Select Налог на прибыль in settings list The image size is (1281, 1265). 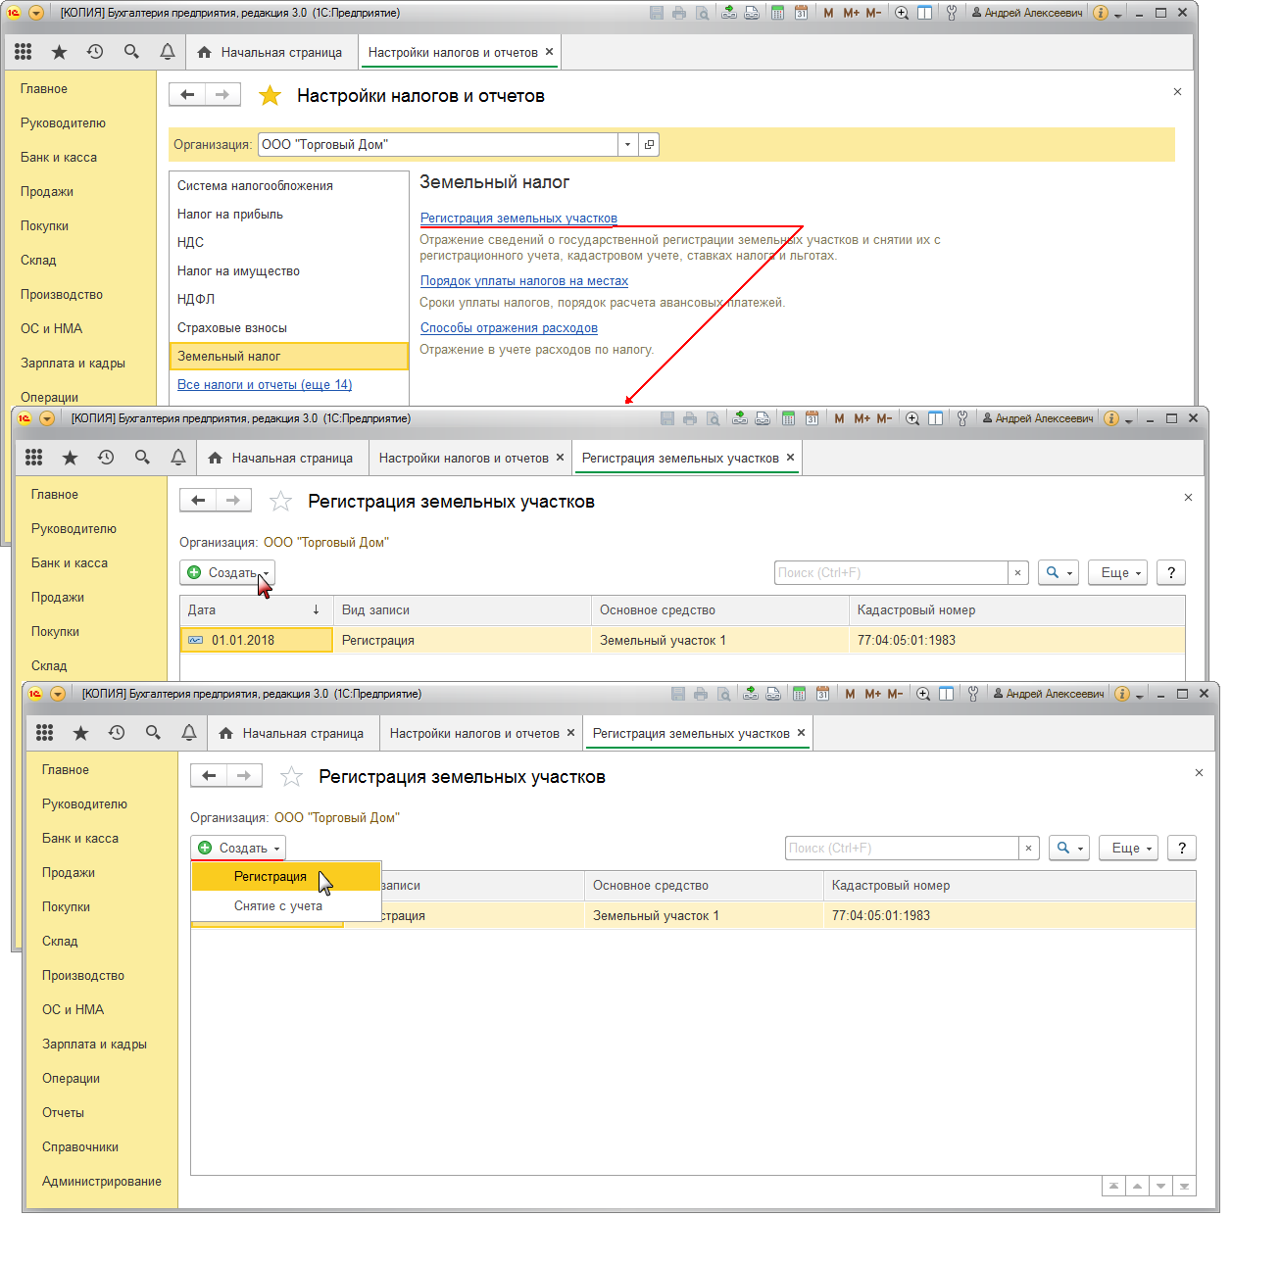tap(288, 214)
